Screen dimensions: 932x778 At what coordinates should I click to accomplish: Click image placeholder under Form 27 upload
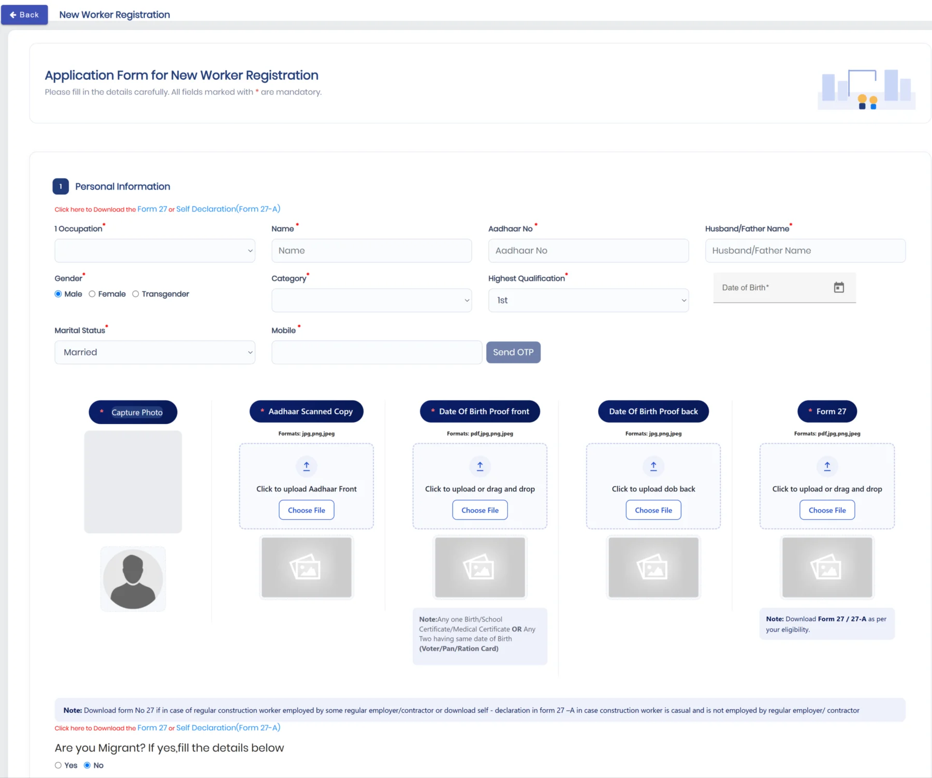click(827, 567)
